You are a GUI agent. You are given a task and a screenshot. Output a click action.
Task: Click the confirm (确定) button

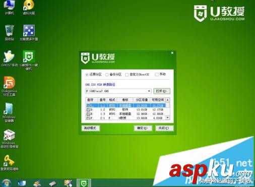pyautogui.click(x=143, y=128)
